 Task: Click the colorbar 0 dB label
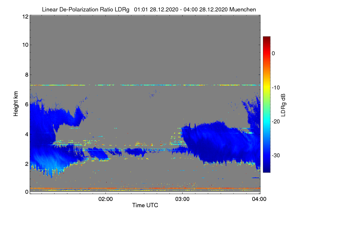coord(273,53)
